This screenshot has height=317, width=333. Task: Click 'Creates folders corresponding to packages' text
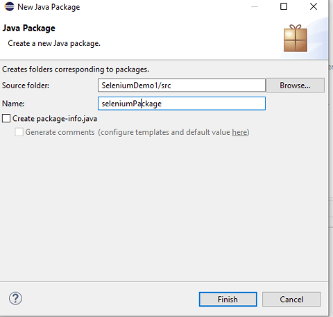76,70
